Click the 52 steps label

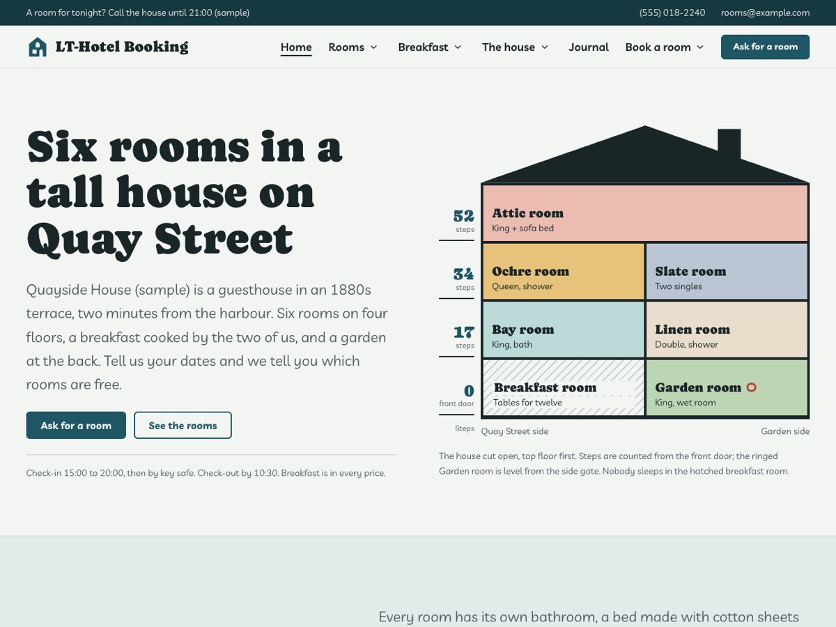click(x=463, y=221)
